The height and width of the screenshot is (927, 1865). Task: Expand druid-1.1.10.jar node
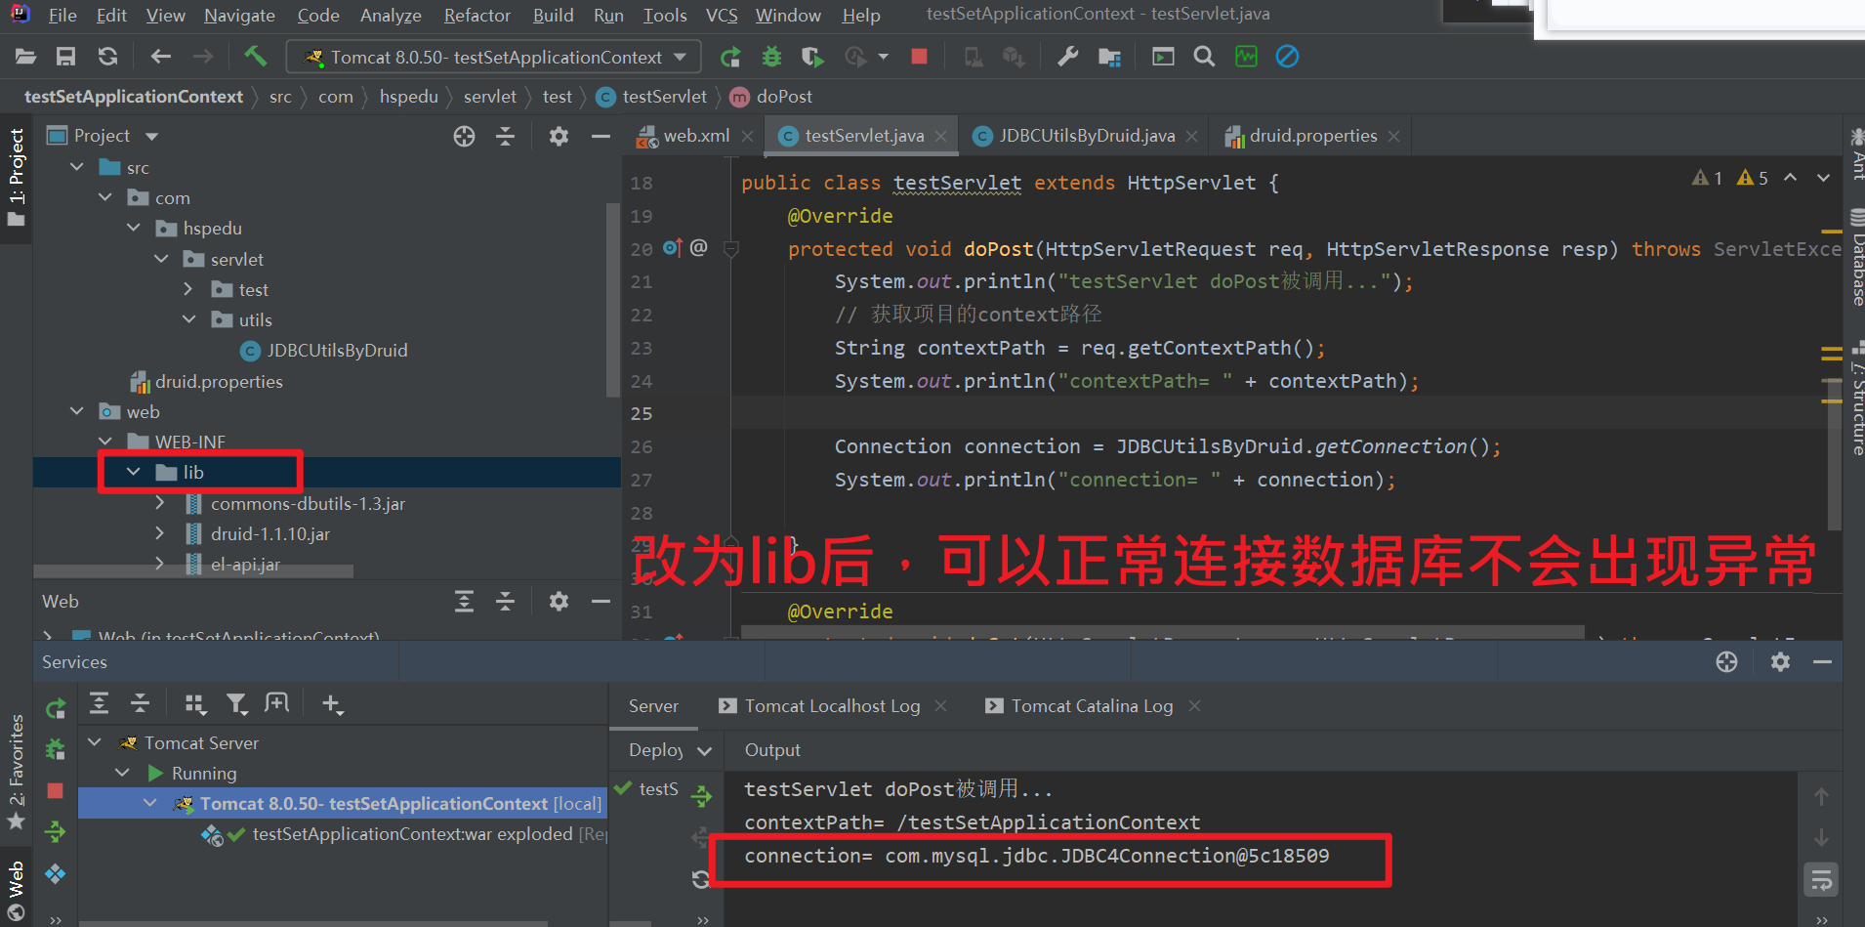pos(160,533)
